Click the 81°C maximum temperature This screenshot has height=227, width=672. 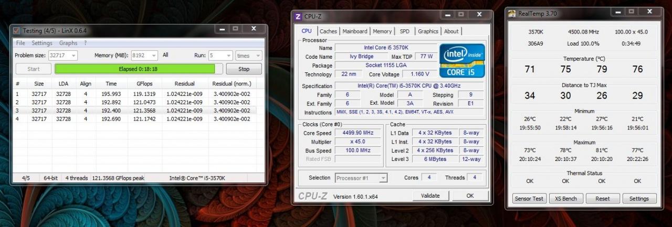pyautogui.click(x=602, y=150)
